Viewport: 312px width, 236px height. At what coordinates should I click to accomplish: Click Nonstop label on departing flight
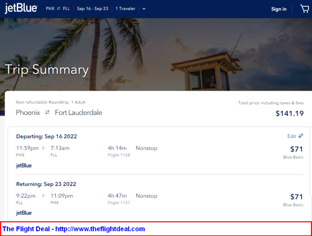[147, 148]
